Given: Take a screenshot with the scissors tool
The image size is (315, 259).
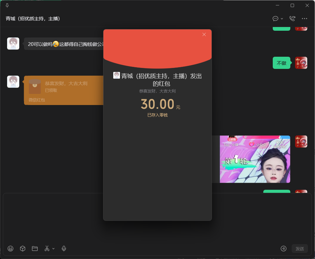Looking at the screenshot, I should 47,249.
